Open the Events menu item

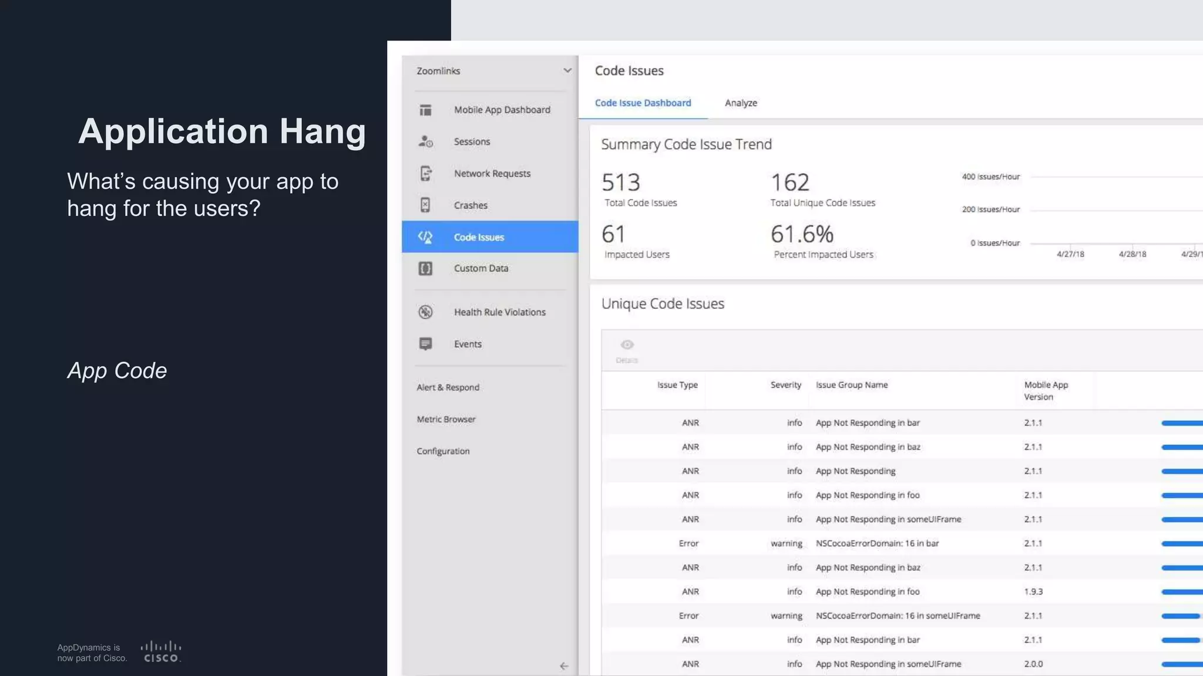(x=468, y=344)
